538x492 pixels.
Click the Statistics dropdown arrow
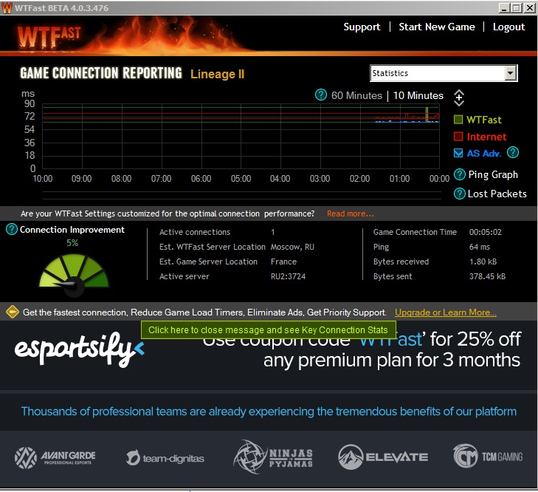[511, 73]
